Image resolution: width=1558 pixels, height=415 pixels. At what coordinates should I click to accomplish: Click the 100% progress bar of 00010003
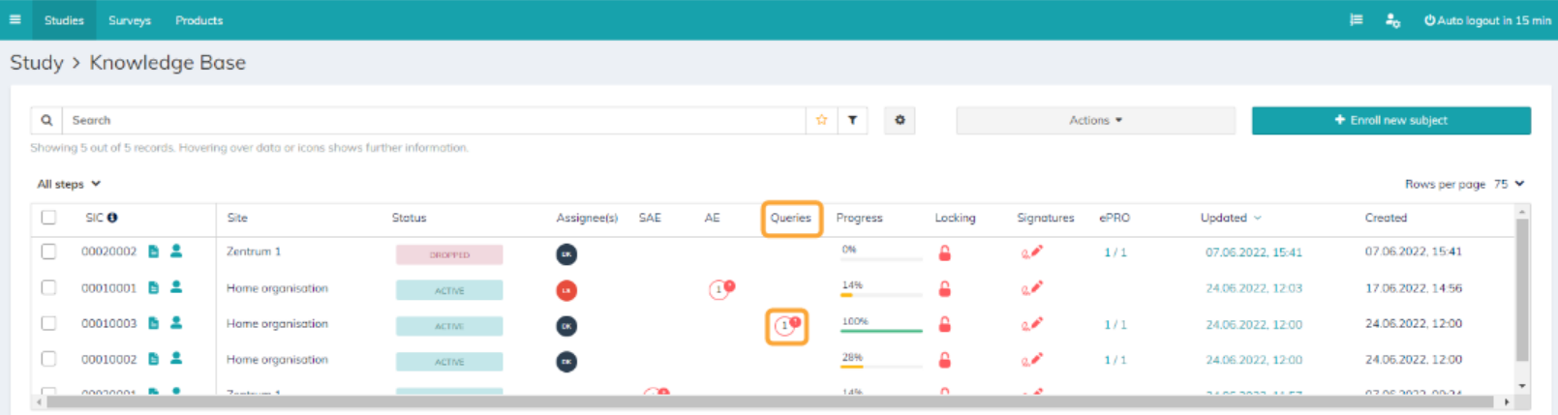tap(881, 330)
